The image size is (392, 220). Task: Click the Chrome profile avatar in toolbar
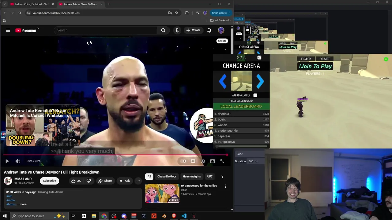(x=205, y=13)
